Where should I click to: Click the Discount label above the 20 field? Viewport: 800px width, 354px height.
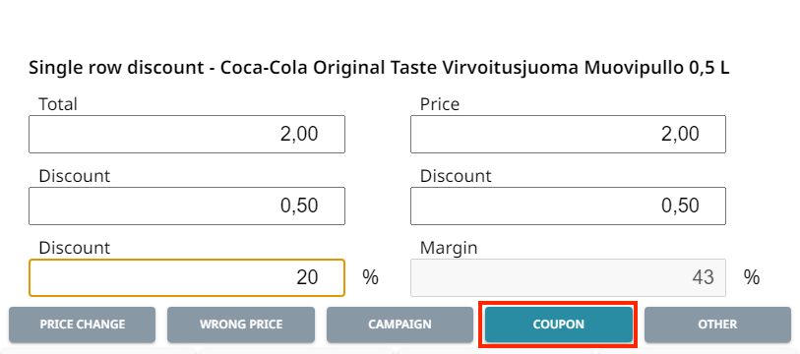click(75, 249)
